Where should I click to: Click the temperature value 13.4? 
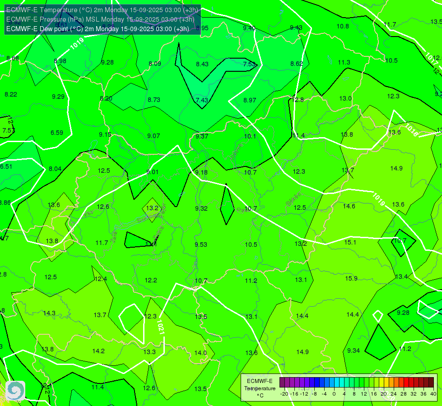pos(401,277)
